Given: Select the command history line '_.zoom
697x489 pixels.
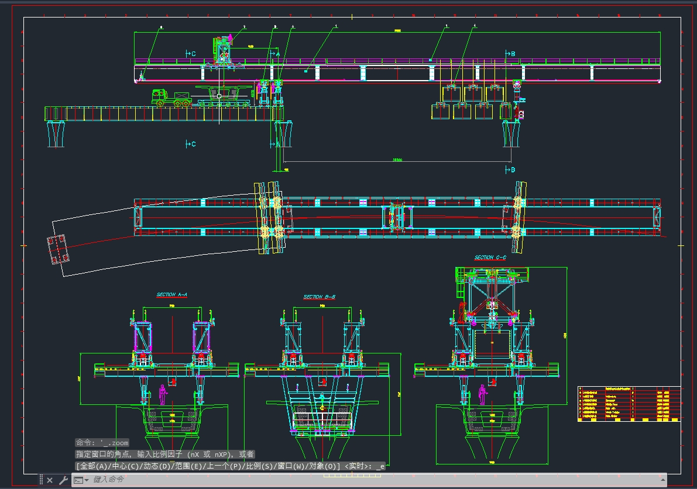Looking at the screenshot, I should pyautogui.click(x=102, y=442).
